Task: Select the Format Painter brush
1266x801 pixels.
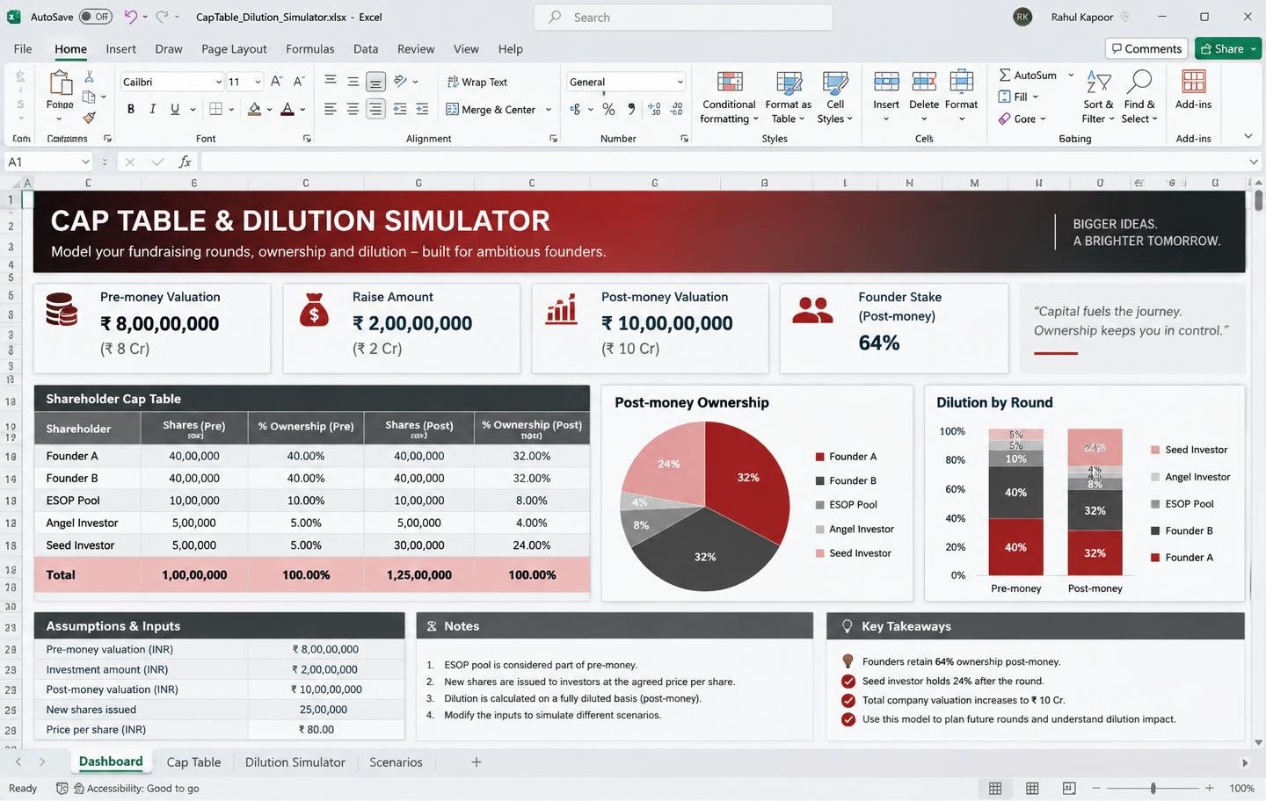Action: [89, 117]
